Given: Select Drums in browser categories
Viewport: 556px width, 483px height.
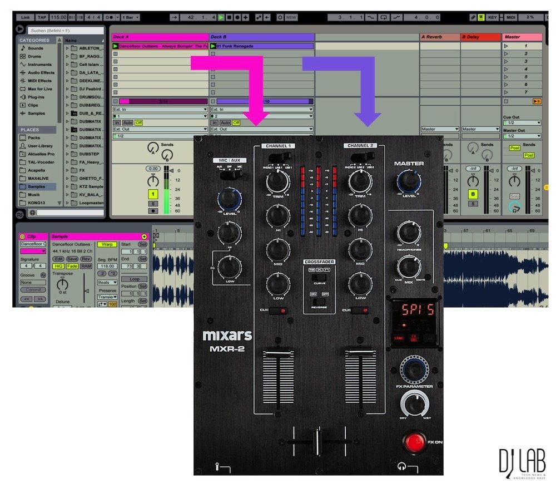Looking at the screenshot, I should pyautogui.click(x=34, y=56).
